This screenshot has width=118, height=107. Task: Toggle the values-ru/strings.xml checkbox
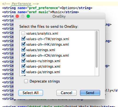[x=23, y=61]
